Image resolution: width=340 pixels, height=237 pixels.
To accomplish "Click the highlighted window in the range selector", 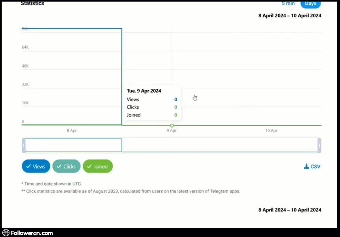I will [x=73, y=145].
